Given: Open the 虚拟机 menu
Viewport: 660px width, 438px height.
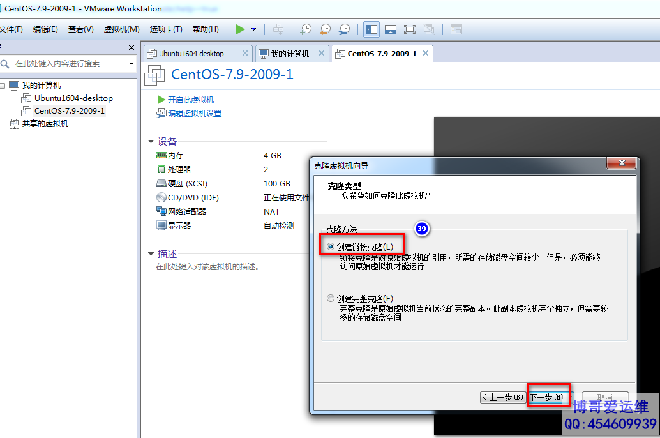Looking at the screenshot, I should [121, 29].
